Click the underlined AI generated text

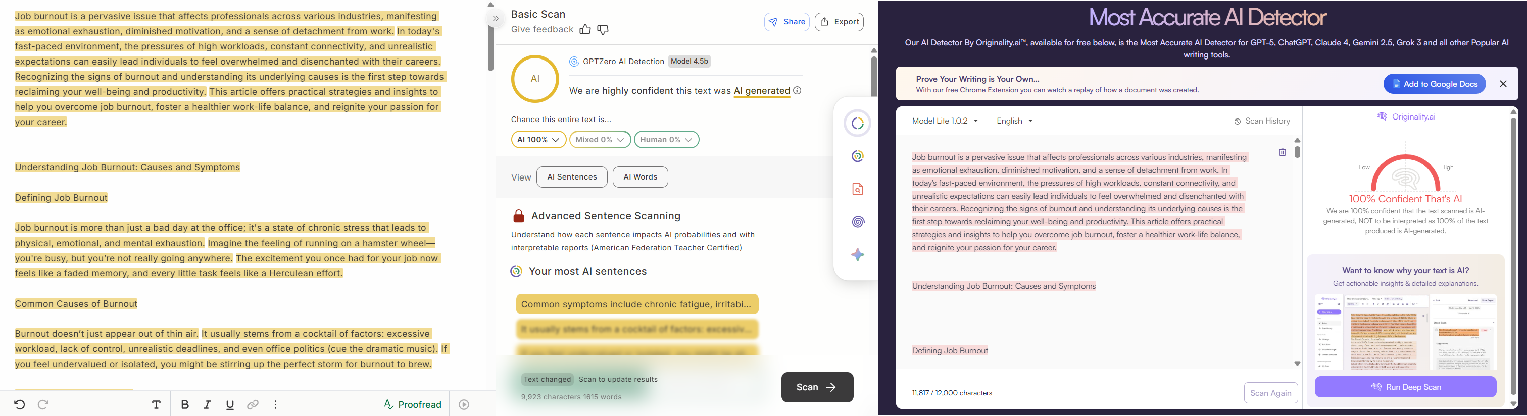pyautogui.click(x=762, y=91)
